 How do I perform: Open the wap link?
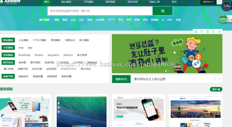pos(21,48)
